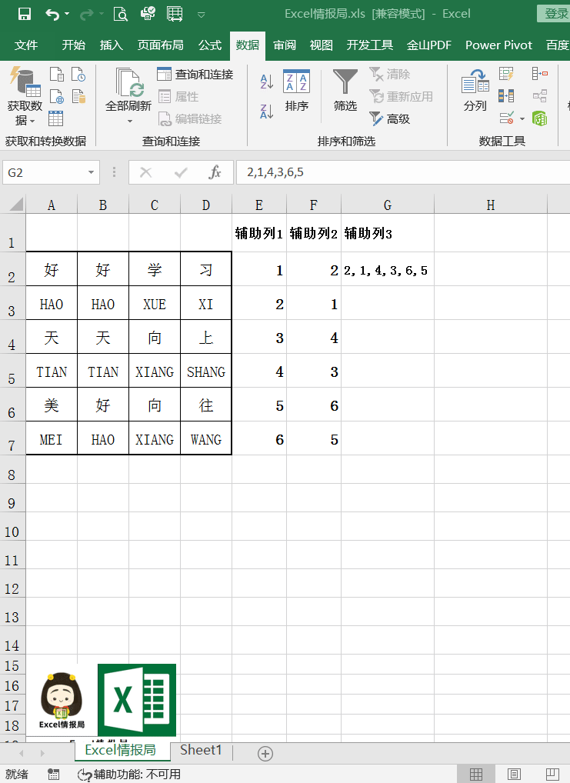The image size is (570, 783).
Task: Open Print Preview from quick access toolbar
Action: (121, 14)
